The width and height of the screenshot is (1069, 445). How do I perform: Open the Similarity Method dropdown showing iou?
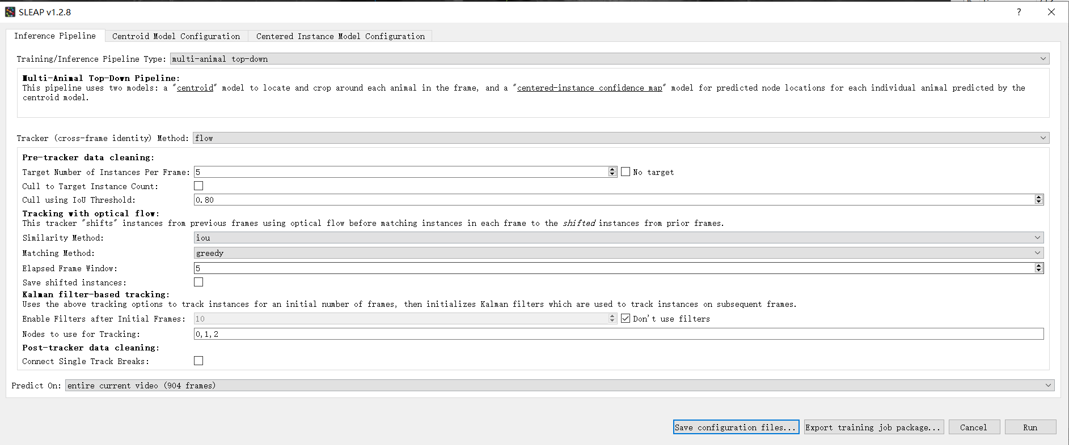(x=619, y=238)
